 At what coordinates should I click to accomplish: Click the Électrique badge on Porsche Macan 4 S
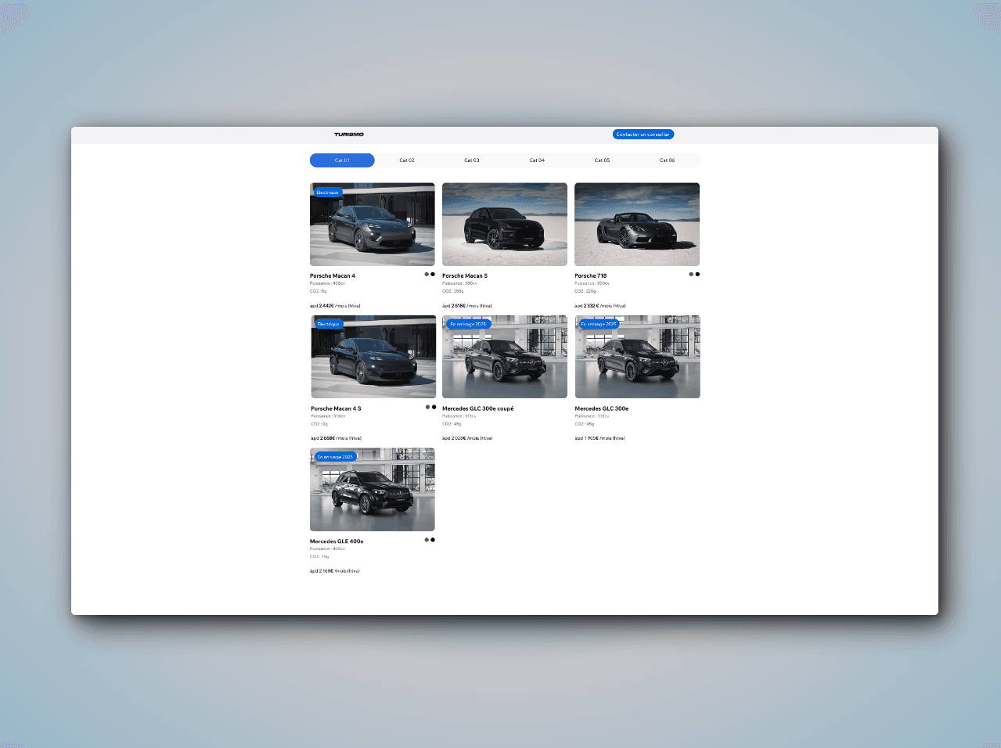[329, 324]
